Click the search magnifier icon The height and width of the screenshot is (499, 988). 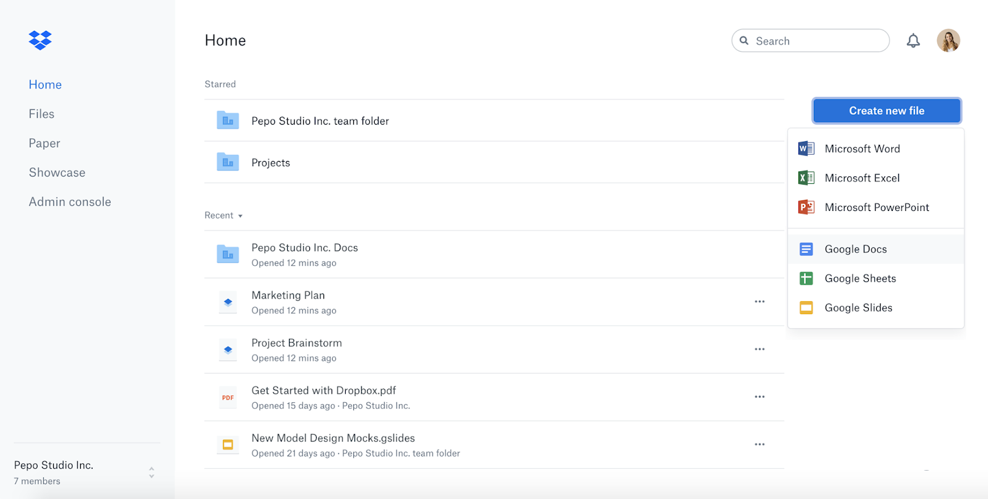(745, 40)
